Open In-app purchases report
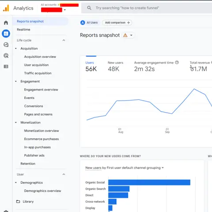The image size is (212, 212). tap(38, 147)
